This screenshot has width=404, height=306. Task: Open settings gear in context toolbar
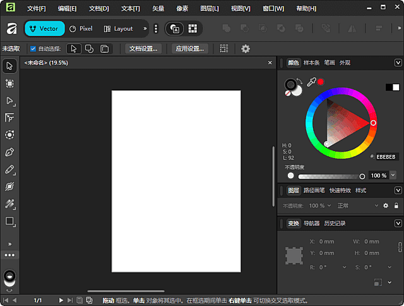click(246, 48)
